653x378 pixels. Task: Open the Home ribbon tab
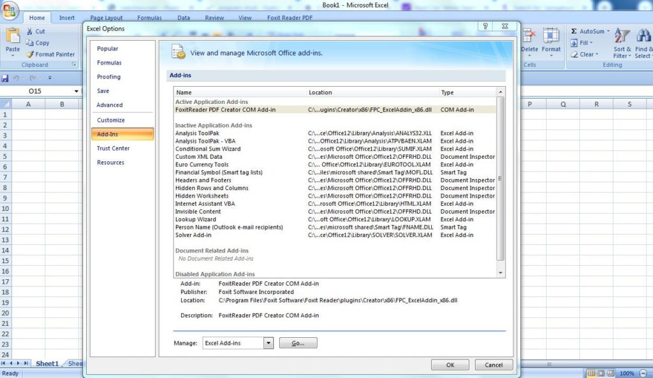point(36,17)
